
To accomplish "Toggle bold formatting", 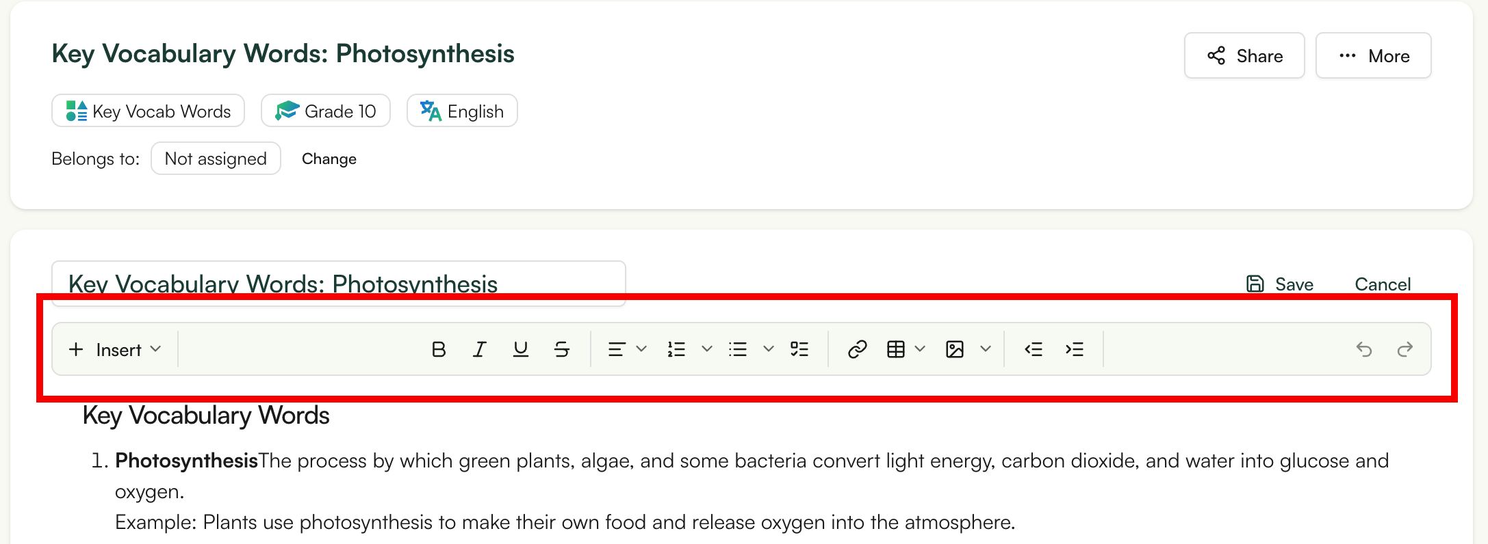I will 439,349.
